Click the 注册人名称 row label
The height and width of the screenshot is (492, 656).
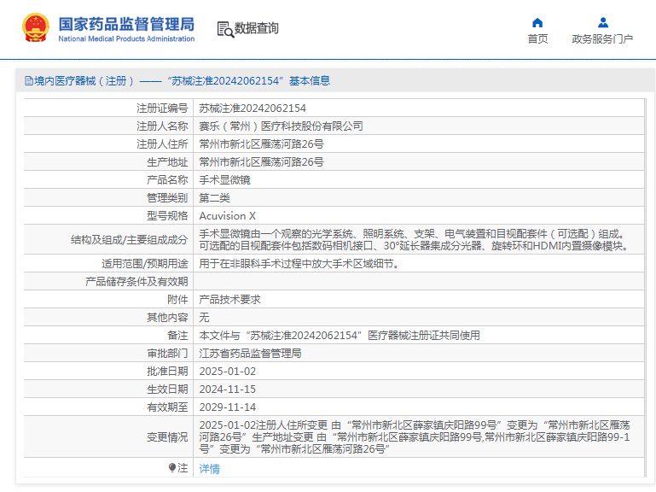click(162, 126)
